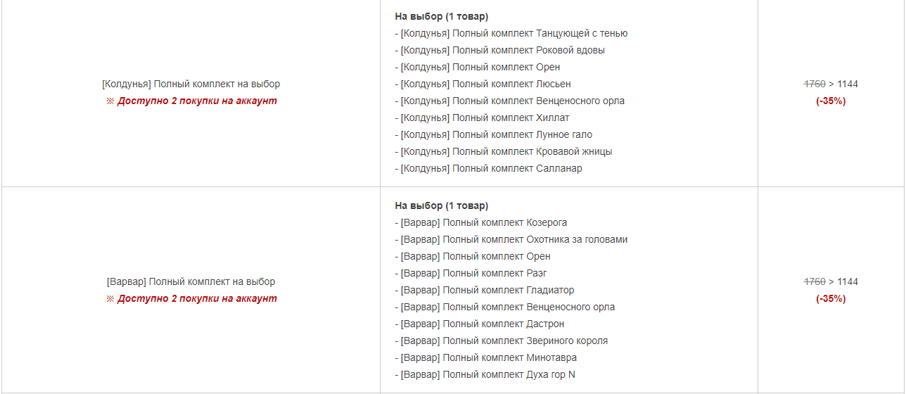Select Варвар Полный комплект Охотника за головами
906x394 pixels.
click(511, 239)
